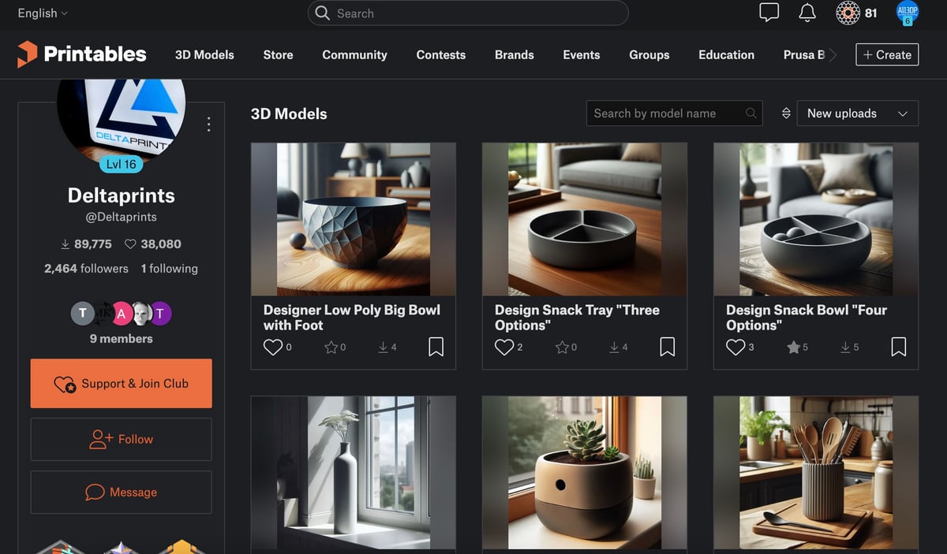Click the club member avatars row

(121, 313)
